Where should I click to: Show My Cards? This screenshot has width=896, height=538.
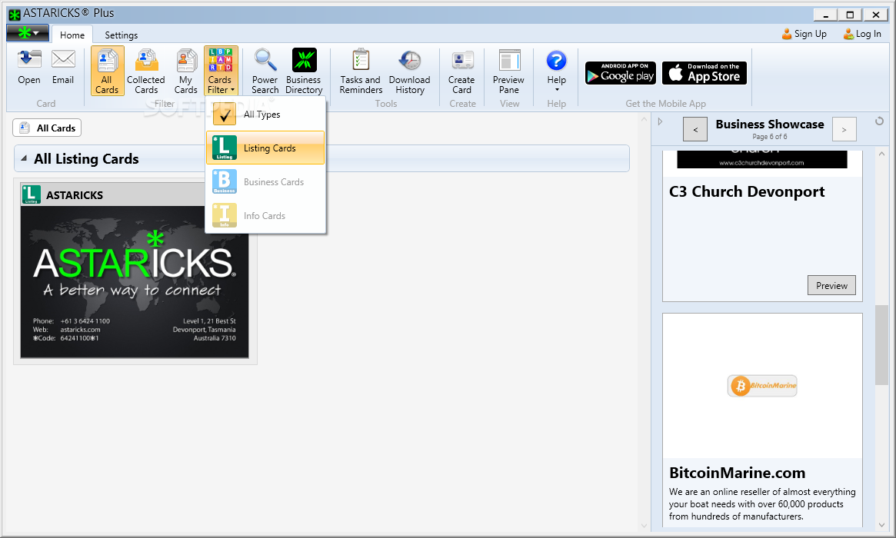(185, 71)
